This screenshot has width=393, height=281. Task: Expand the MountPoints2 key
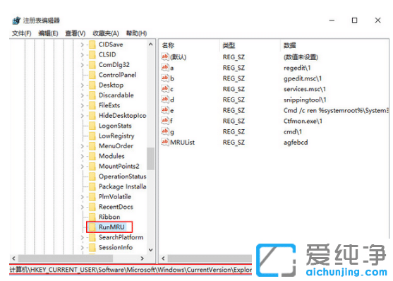point(83,167)
